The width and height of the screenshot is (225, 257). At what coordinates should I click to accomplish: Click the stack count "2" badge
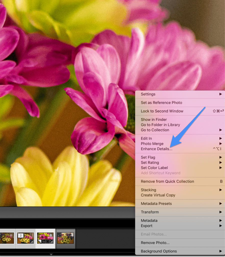(x=21, y=235)
